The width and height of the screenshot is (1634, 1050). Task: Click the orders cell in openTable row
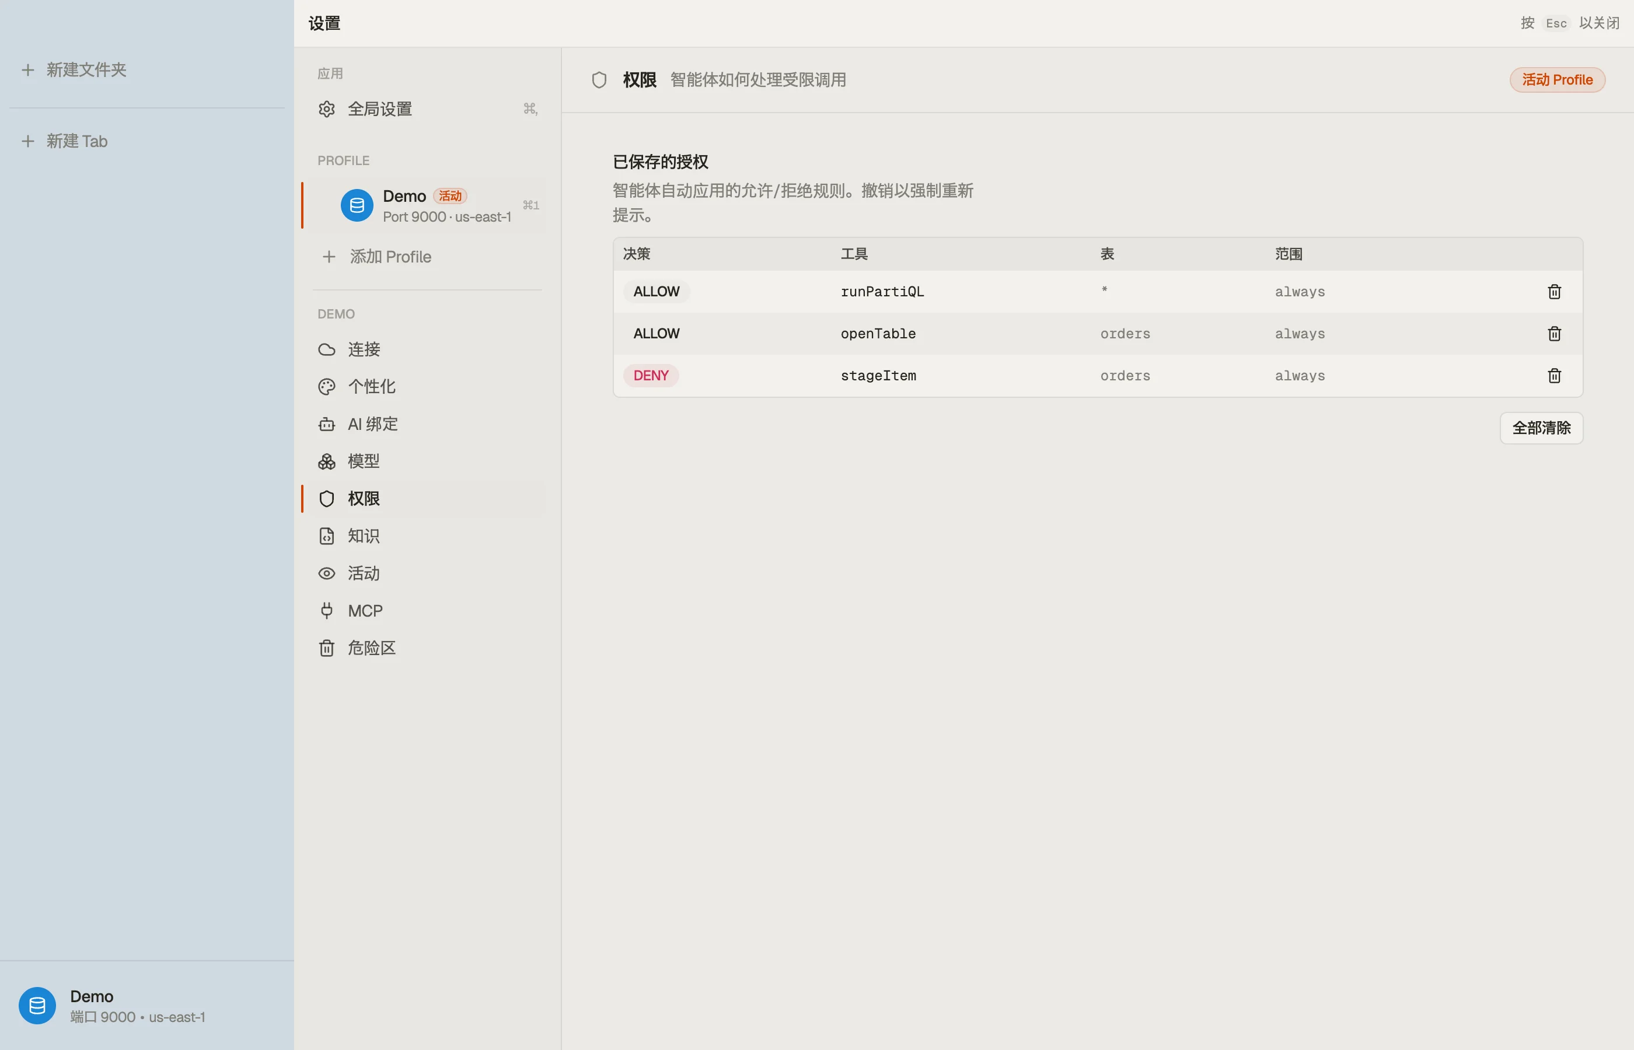pos(1125,334)
